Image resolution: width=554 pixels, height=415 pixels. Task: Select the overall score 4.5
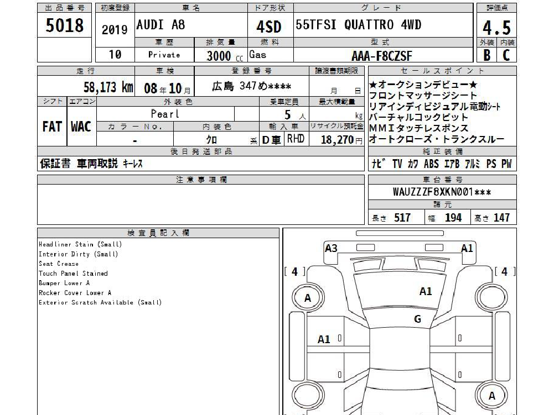pyautogui.click(x=496, y=28)
